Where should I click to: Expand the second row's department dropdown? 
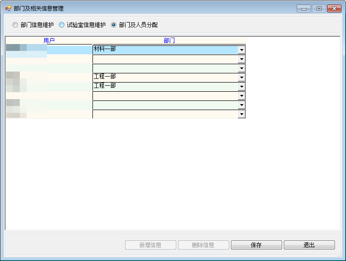[x=242, y=59]
